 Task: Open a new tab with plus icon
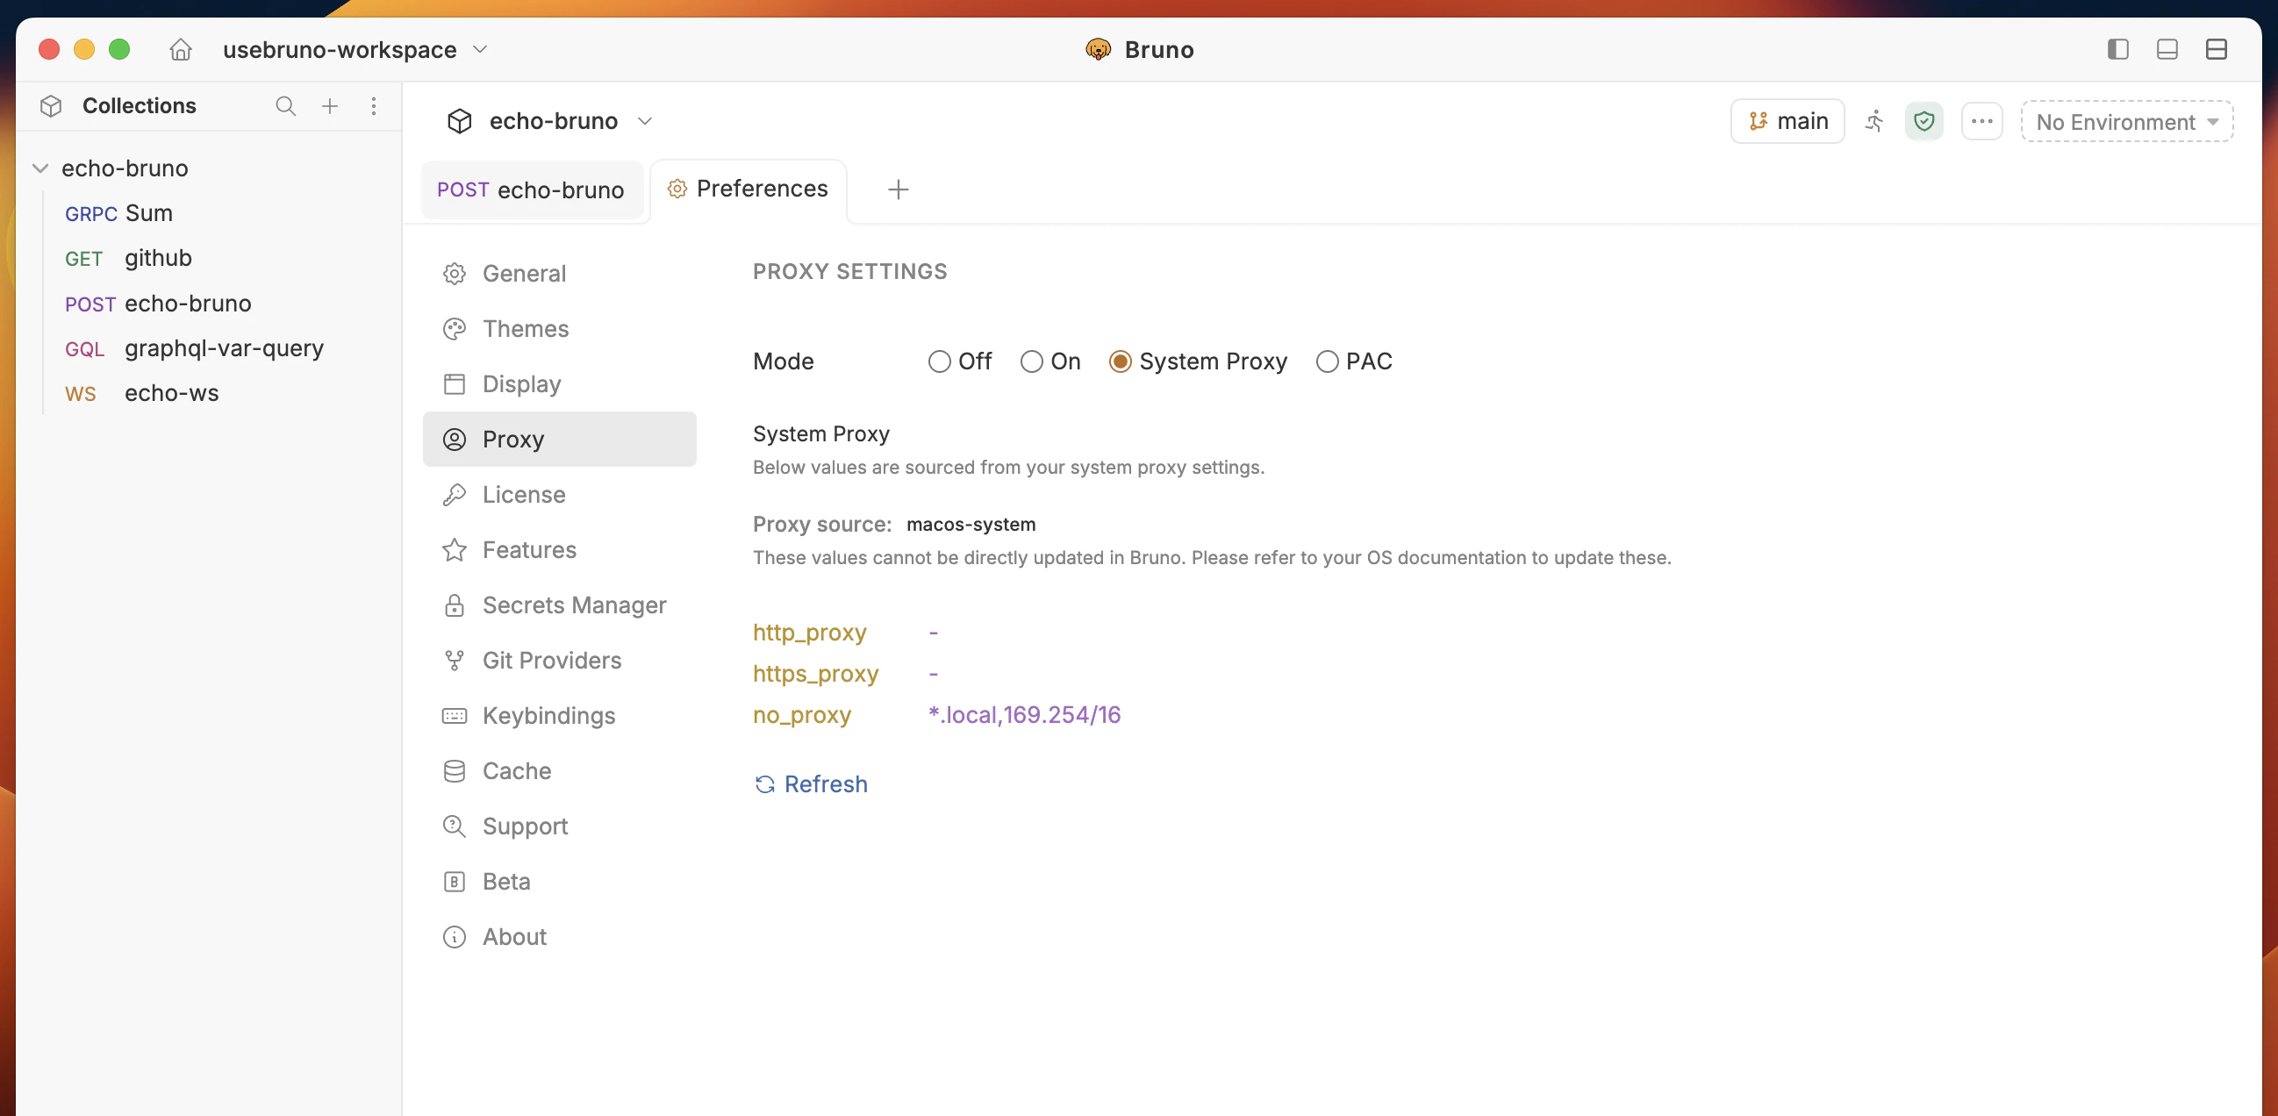click(898, 190)
